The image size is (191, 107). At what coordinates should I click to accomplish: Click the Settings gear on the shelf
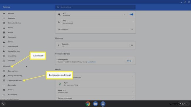coord(103,104)
